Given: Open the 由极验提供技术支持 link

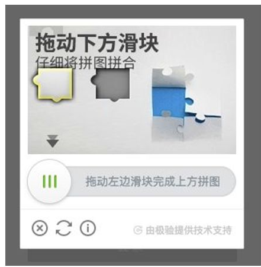Looking at the screenshot, I should (x=188, y=230).
